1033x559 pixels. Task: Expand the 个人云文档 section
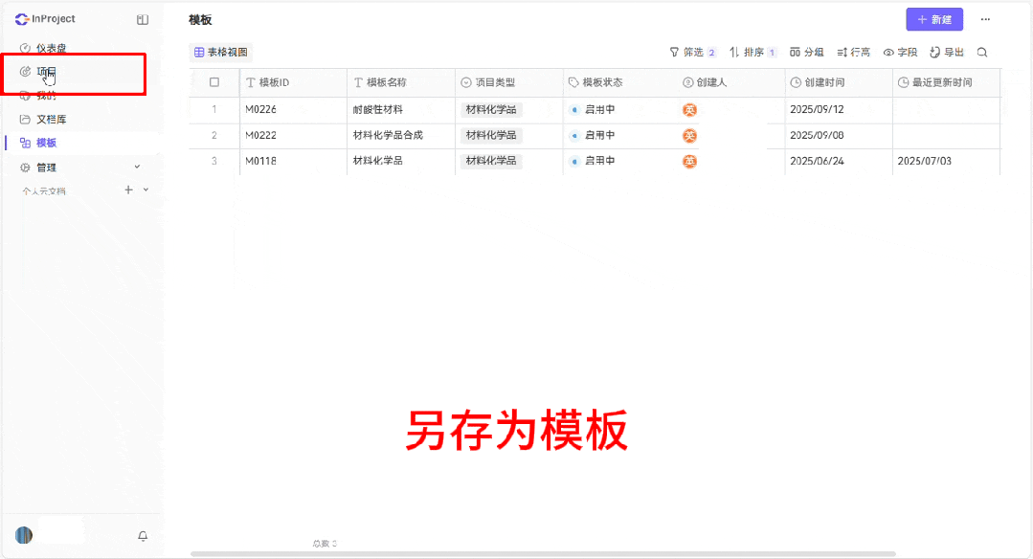pos(45,190)
